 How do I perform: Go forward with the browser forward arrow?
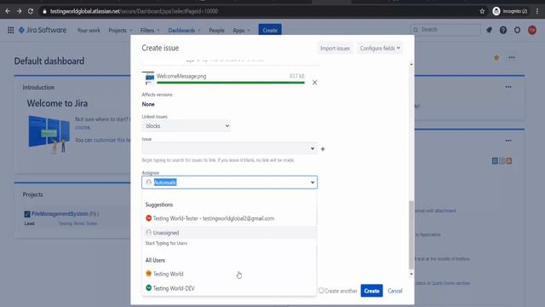pyautogui.click(x=19, y=11)
